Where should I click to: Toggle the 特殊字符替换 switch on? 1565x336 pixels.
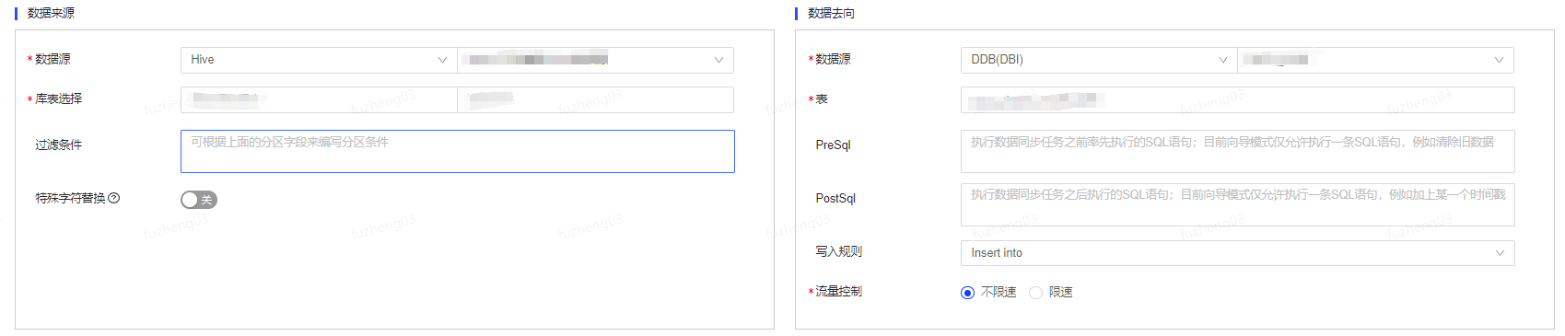coord(199,199)
